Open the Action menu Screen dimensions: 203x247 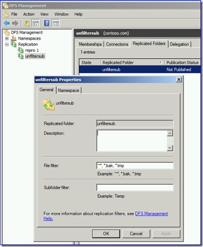[29, 14]
